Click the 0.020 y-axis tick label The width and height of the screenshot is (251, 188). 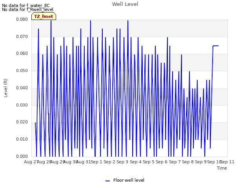(22, 122)
